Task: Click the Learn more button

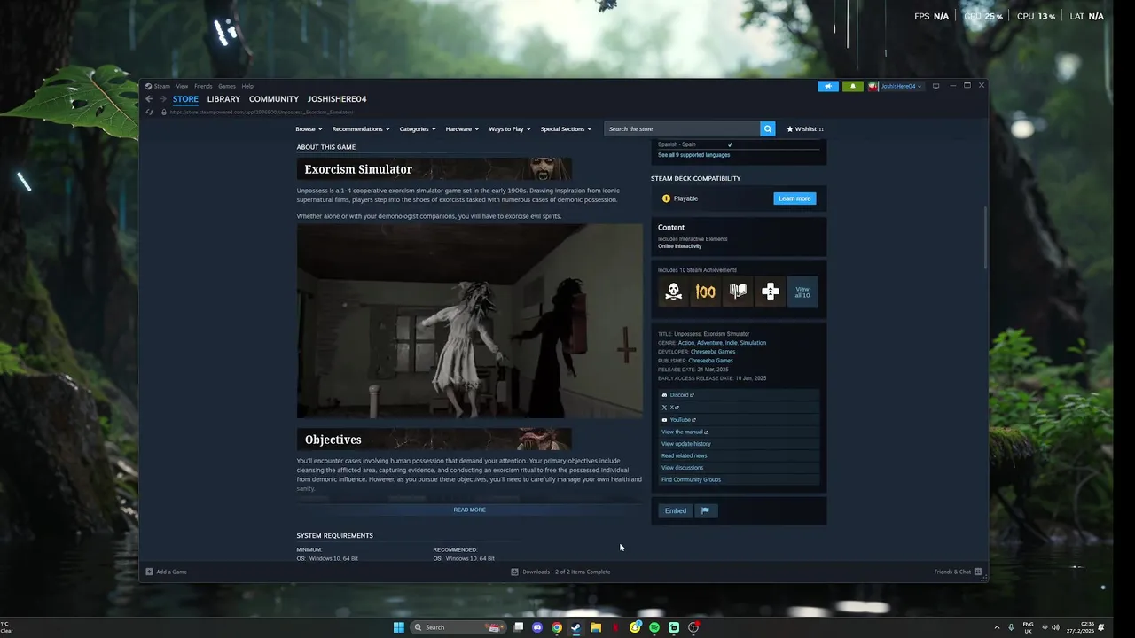Action: (794, 198)
